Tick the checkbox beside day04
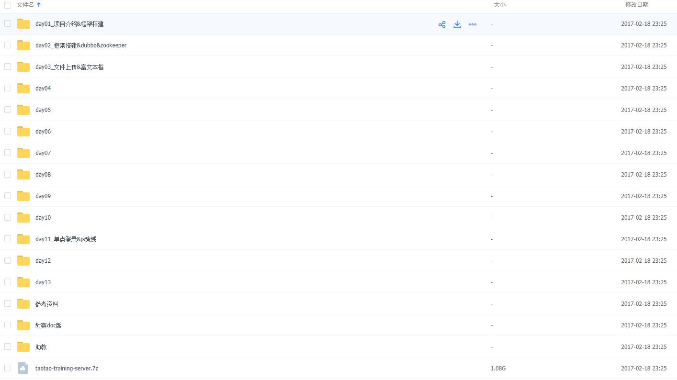 click(8, 88)
